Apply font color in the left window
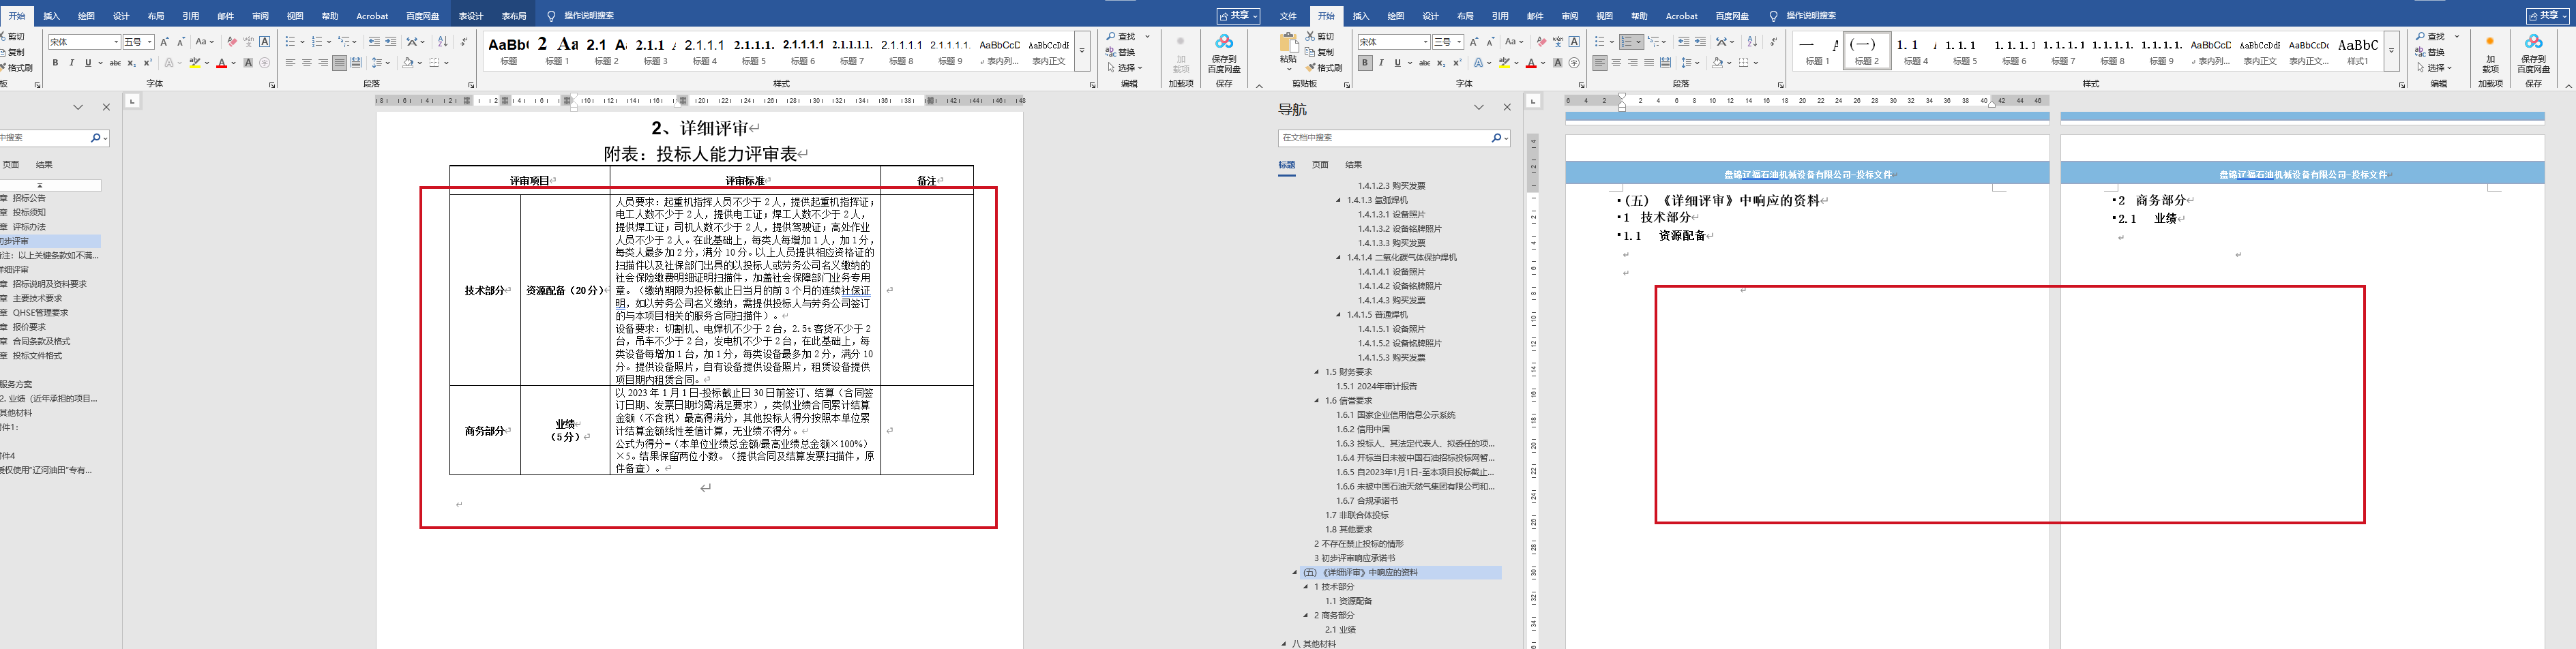Screen dimensions: 2576x649 (222, 63)
